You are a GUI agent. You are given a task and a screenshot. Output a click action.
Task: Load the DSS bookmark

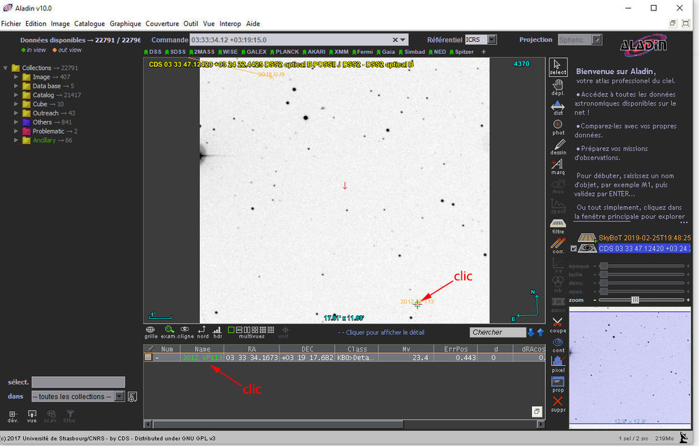pyautogui.click(x=152, y=52)
